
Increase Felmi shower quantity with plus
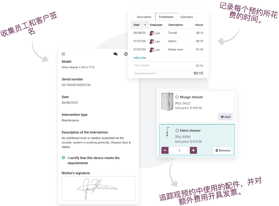click(x=193, y=150)
